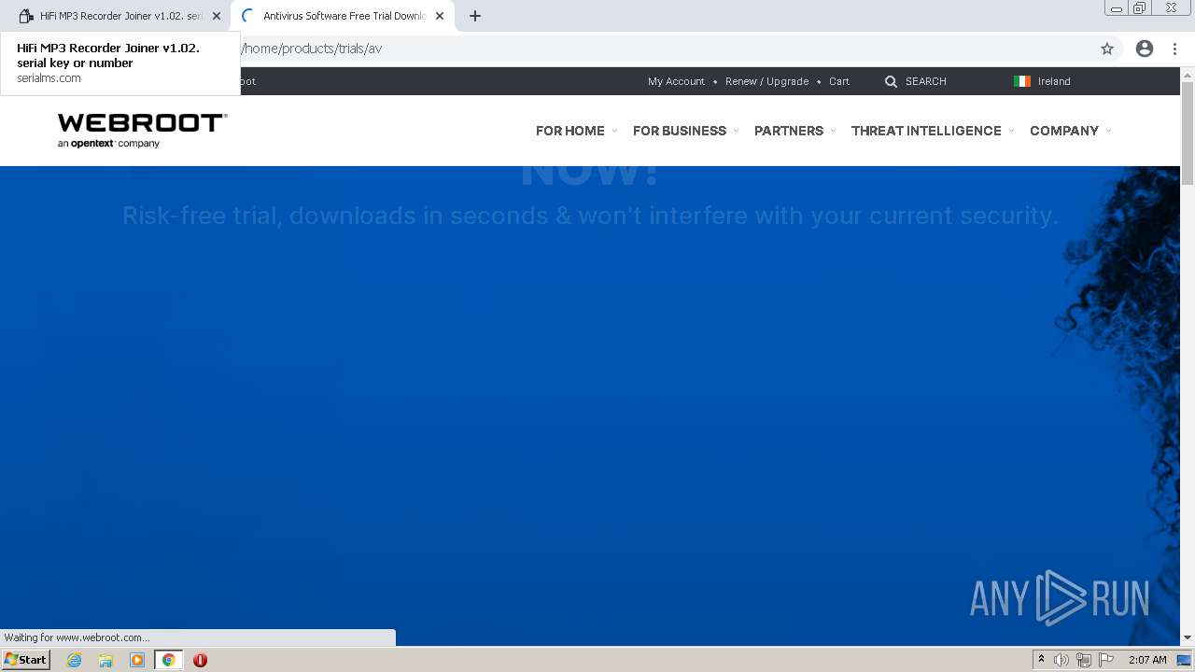
Task: Open the network tray icon
Action: pyautogui.click(x=1084, y=660)
